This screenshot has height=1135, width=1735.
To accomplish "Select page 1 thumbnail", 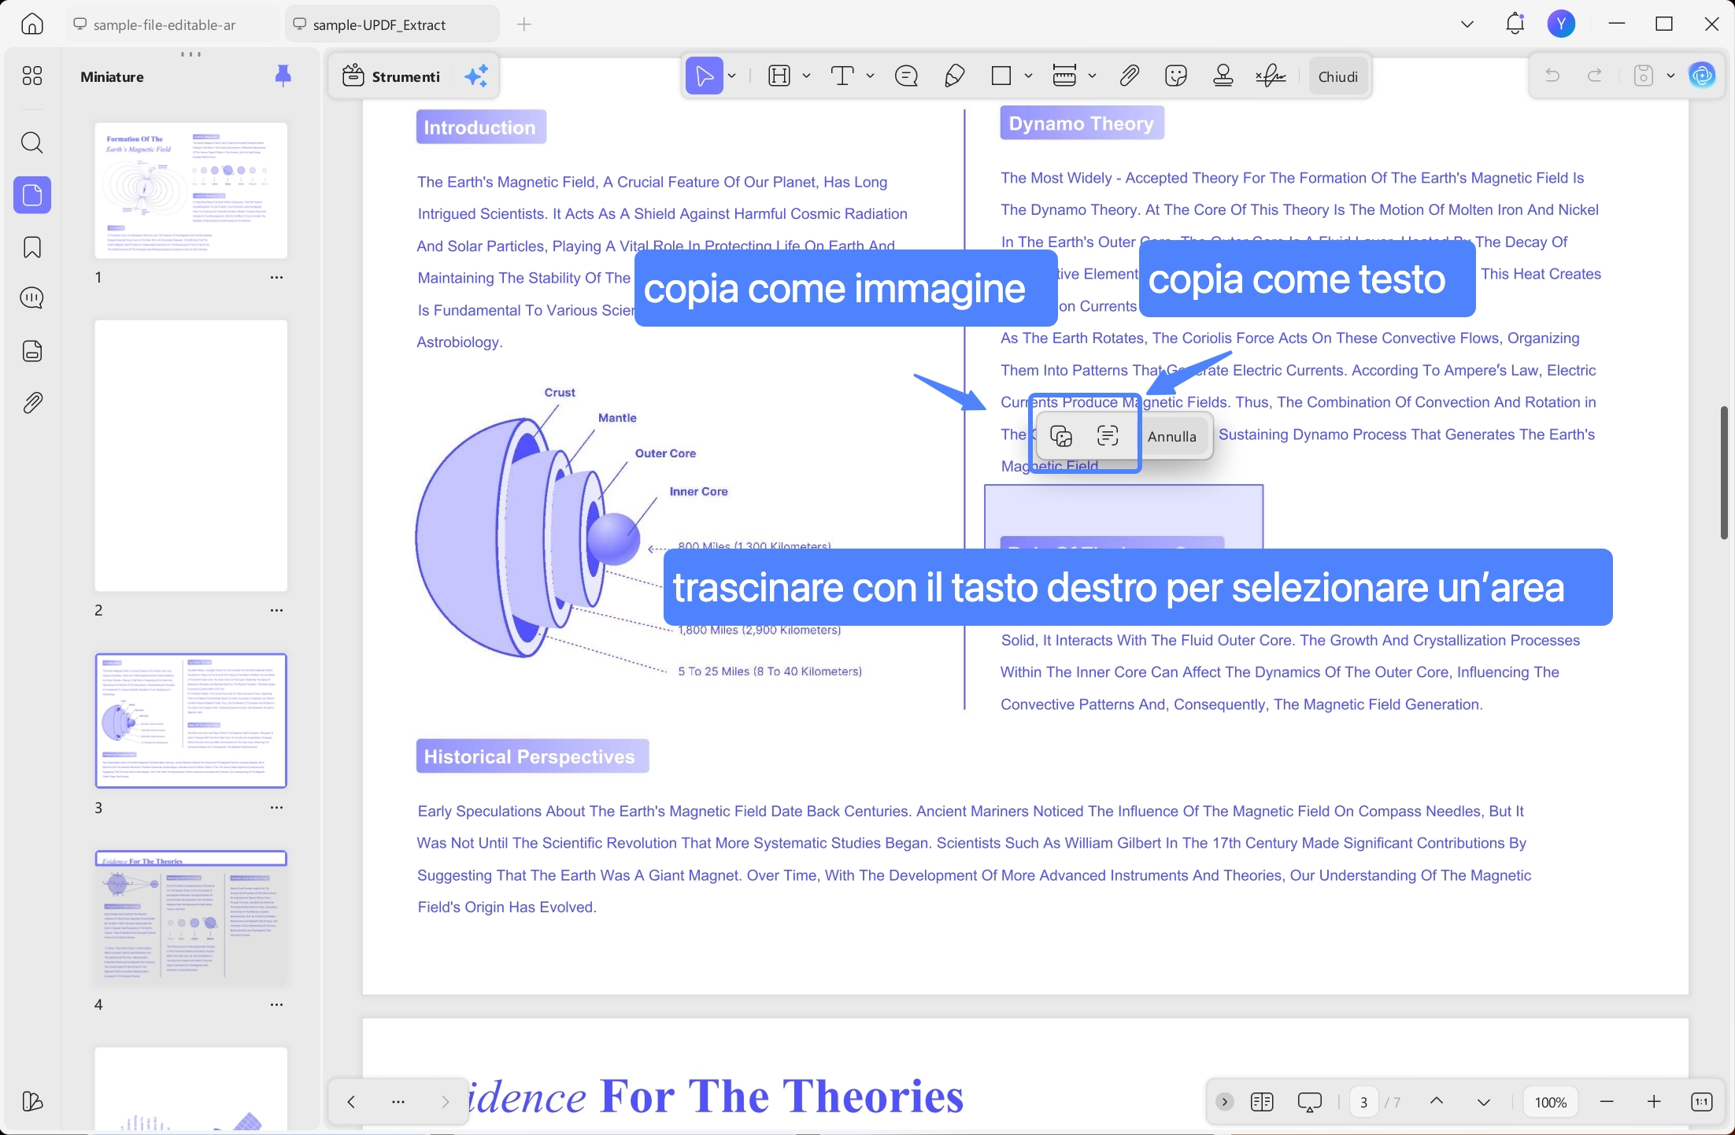I will pyautogui.click(x=191, y=190).
